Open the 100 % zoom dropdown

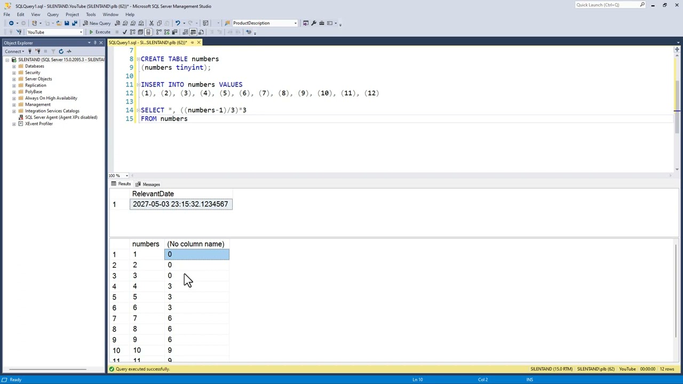click(x=126, y=175)
